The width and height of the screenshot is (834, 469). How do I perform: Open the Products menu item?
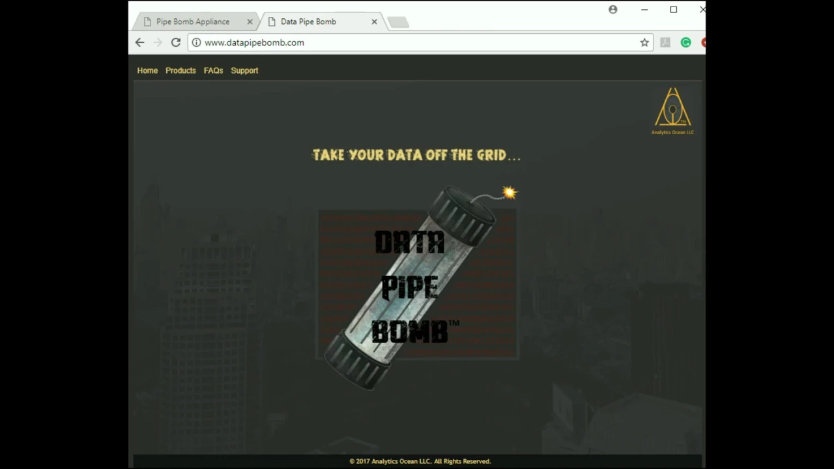point(180,70)
